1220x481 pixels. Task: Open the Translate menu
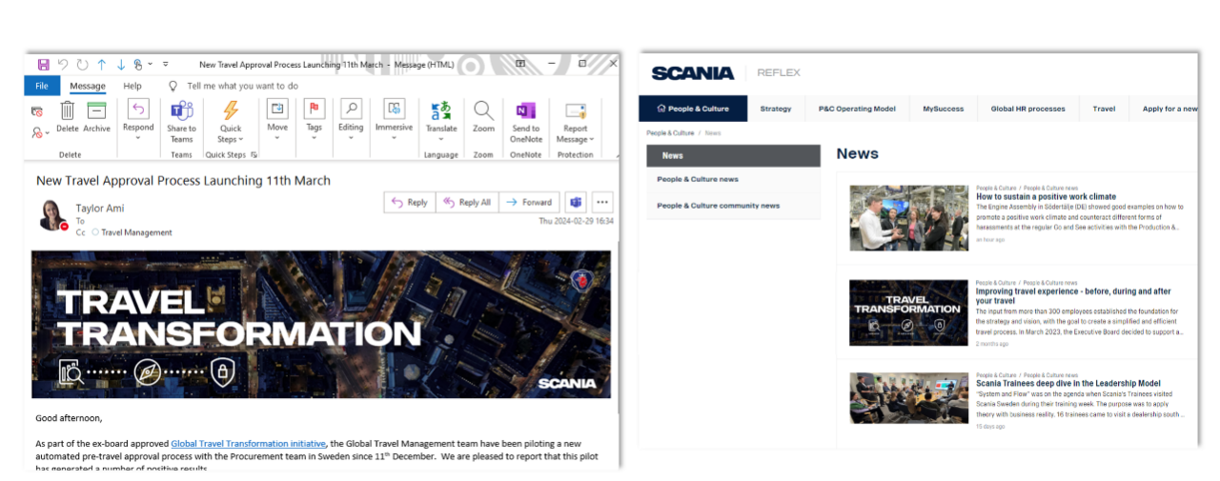click(441, 121)
